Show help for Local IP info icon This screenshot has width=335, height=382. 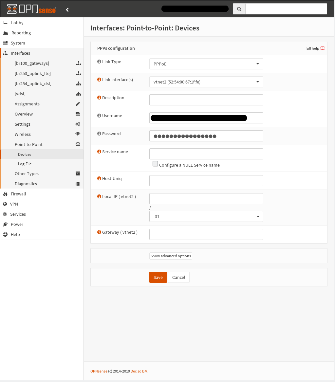click(99, 196)
